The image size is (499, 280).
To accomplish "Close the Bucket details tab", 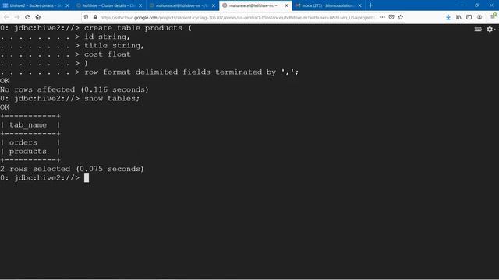I will click(x=67, y=5).
